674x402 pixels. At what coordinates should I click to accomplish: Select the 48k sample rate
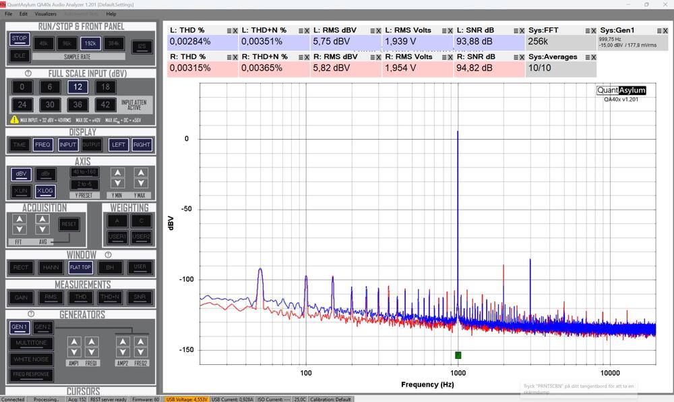pos(44,42)
